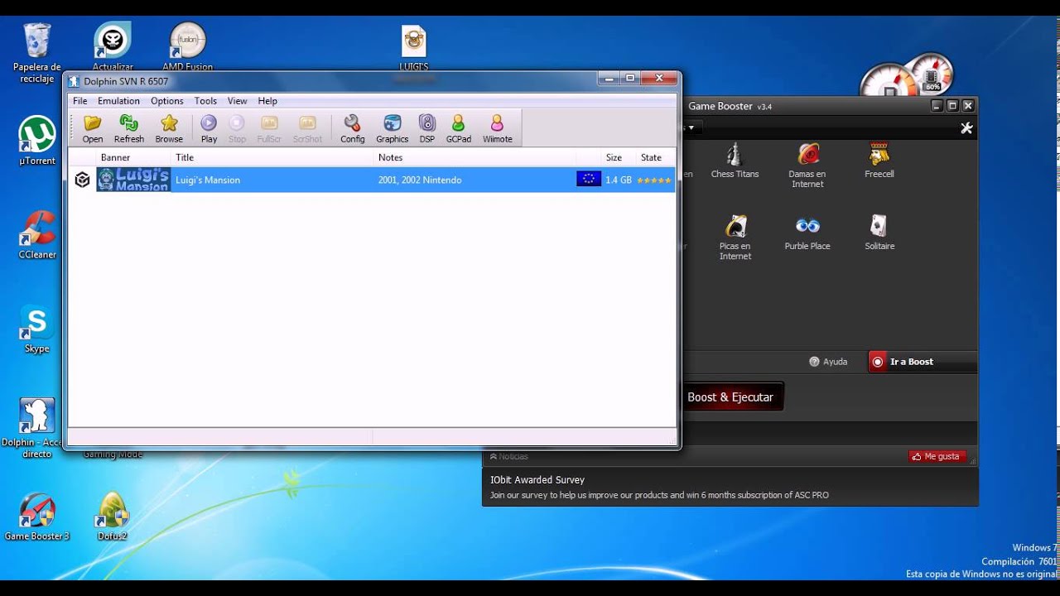Click the five-star state rating
1060x596 pixels.
(x=654, y=180)
